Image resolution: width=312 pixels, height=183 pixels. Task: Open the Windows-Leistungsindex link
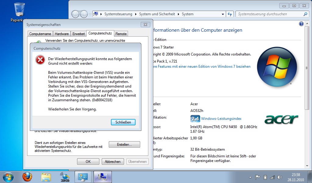[221, 119]
